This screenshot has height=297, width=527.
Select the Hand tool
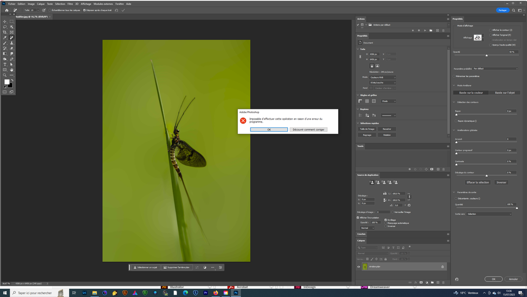[12, 70]
